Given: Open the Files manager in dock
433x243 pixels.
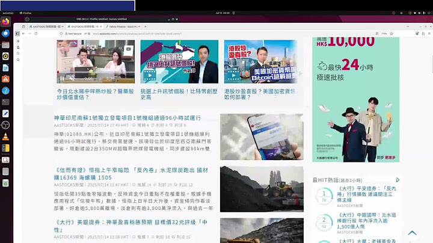Looking at the screenshot, I should pos(5,45).
